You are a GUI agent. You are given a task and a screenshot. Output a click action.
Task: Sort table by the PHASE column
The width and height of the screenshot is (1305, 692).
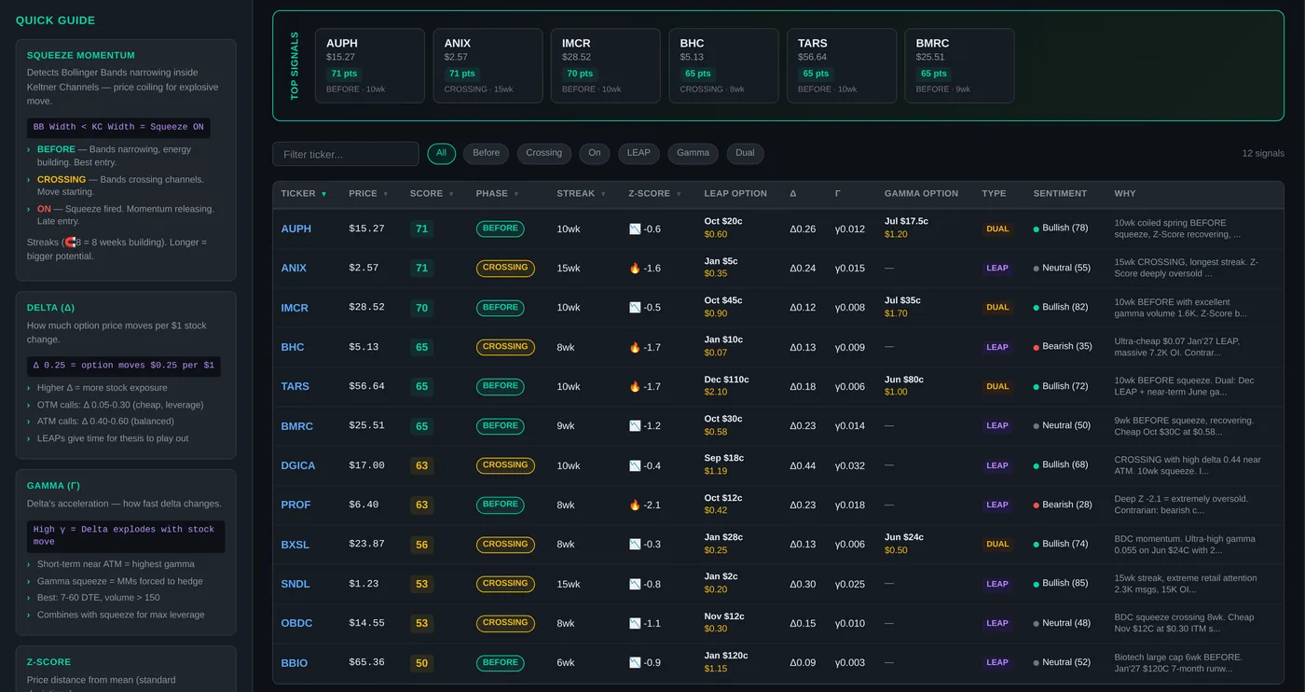[x=497, y=194]
